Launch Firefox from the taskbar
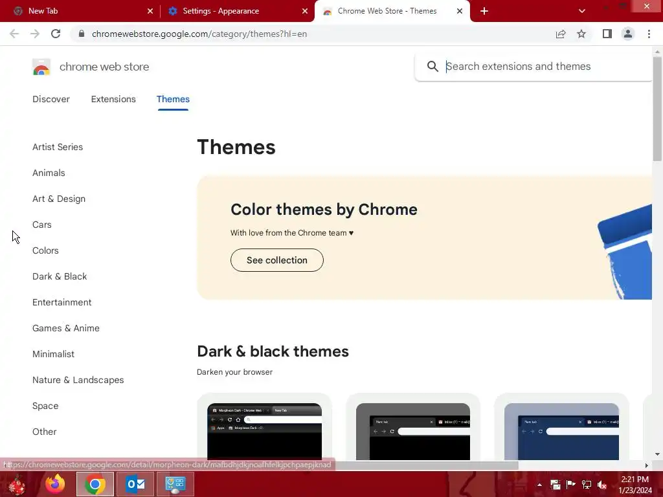663x497 pixels. [x=55, y=484]
